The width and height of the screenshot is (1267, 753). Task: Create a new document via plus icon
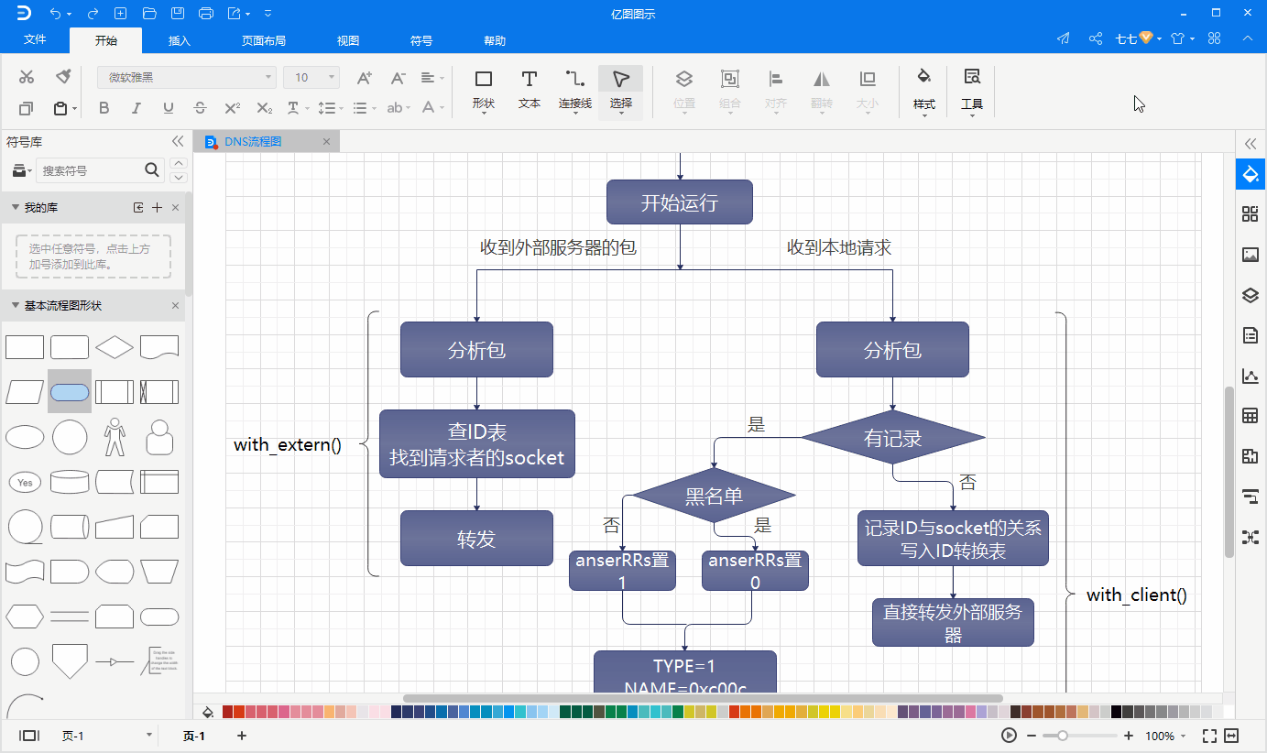pos(120,13)
